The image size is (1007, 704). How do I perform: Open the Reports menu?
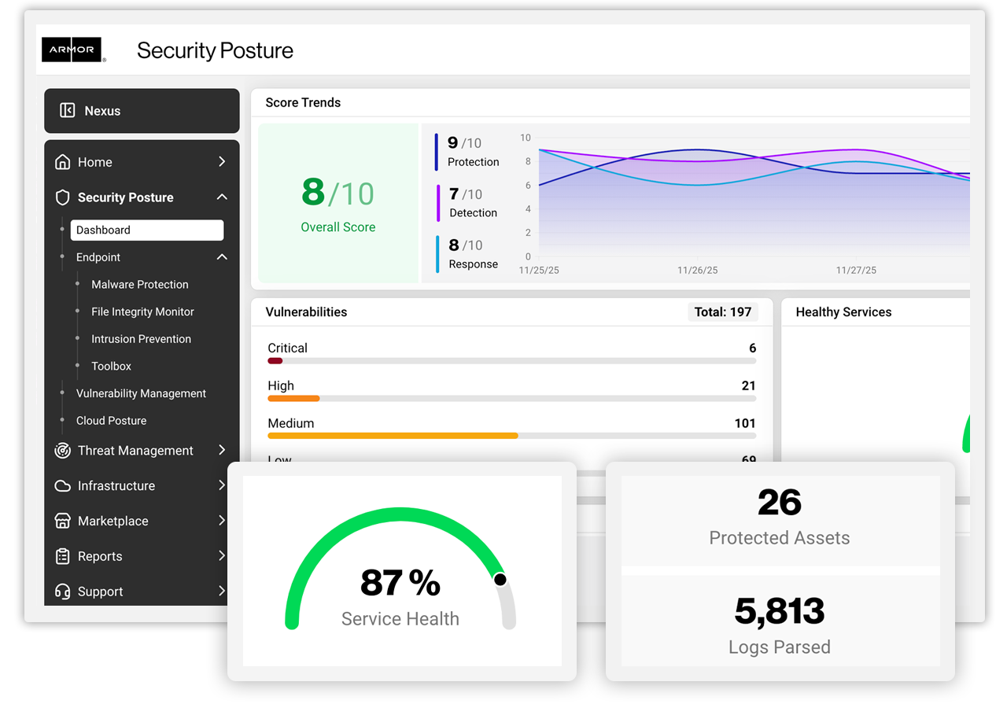click(x=100, y=556)
